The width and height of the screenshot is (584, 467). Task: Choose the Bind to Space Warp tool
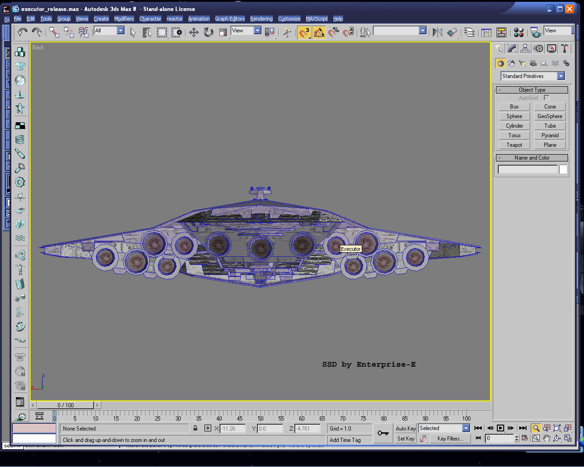[83, 32]
